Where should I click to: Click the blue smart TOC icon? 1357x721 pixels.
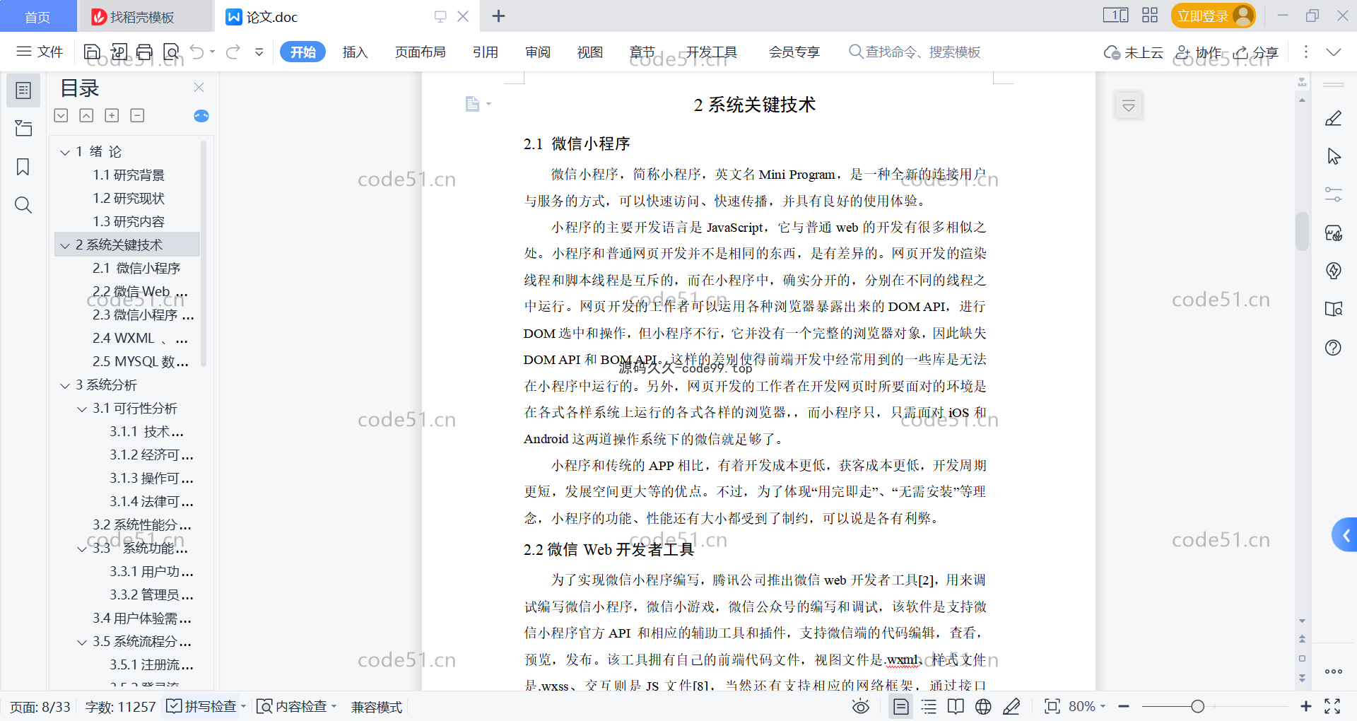[201, 116]
